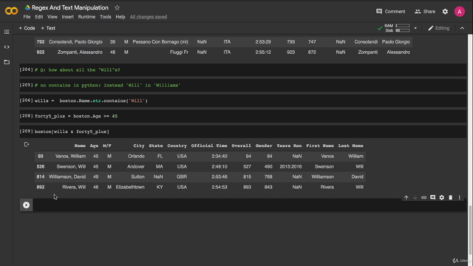
Task: Click 'Consolandi, Paolo Giorgio' name cell
Action: [75, 42]
